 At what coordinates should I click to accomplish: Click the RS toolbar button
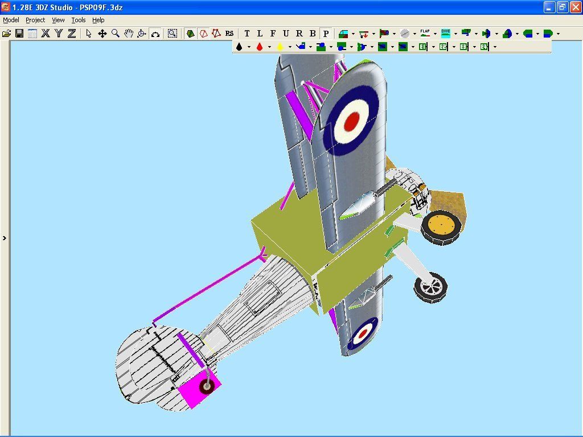coord(229,34)
